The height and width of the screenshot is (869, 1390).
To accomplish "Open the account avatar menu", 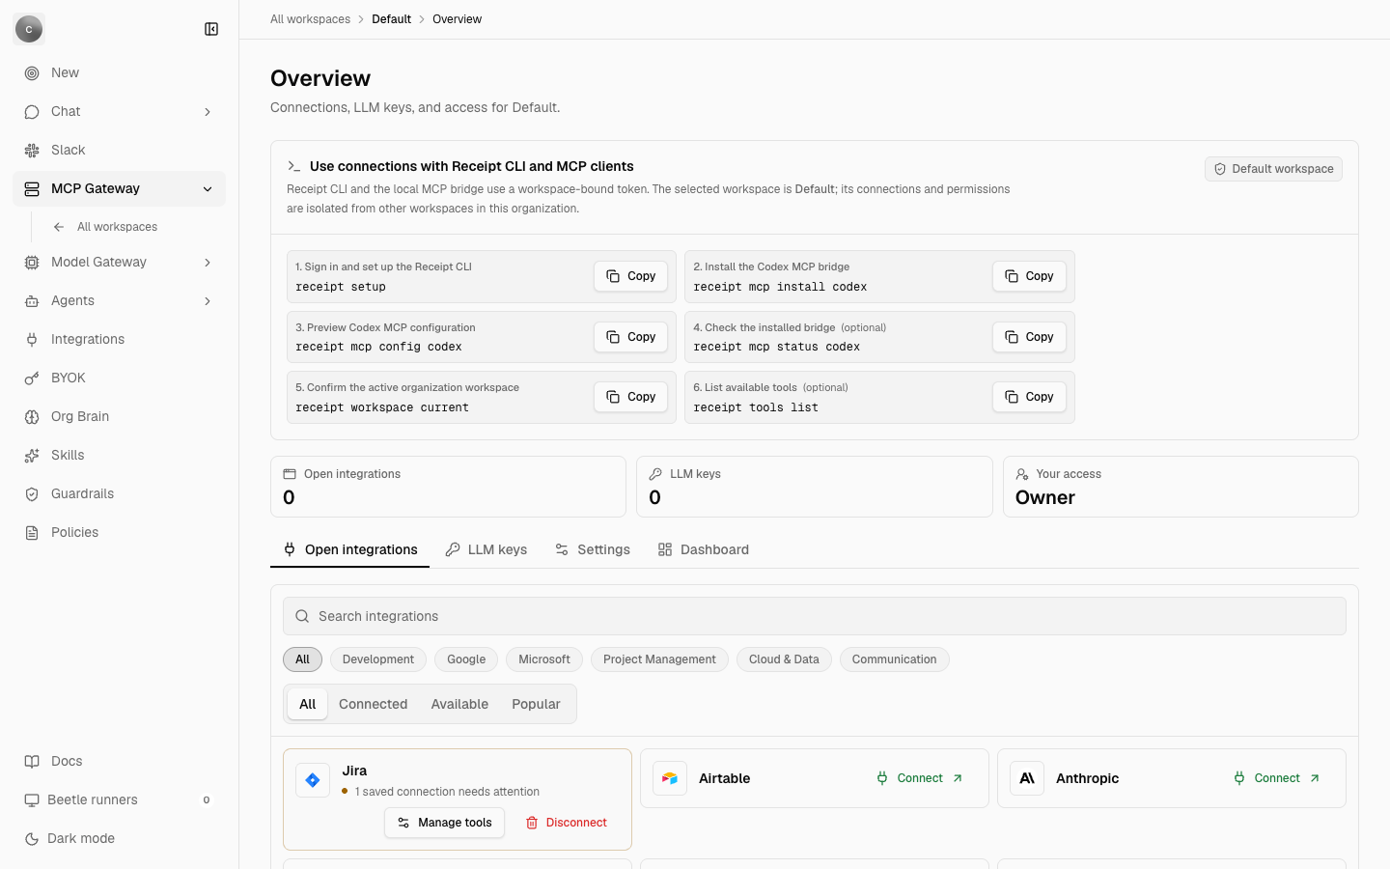I will tap(29, 29).
